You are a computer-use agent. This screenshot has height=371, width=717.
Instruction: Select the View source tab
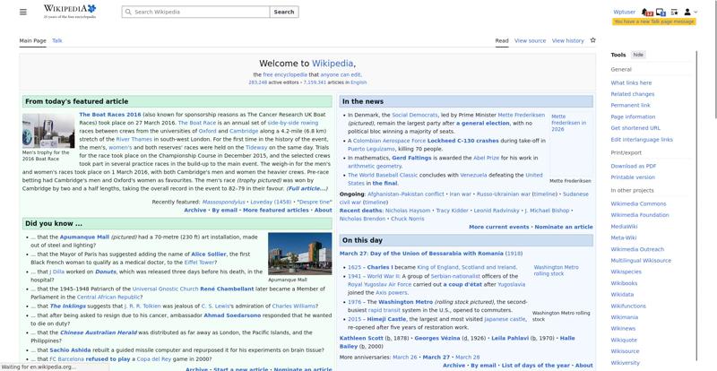pyautogui.click(x=530, y=40)
